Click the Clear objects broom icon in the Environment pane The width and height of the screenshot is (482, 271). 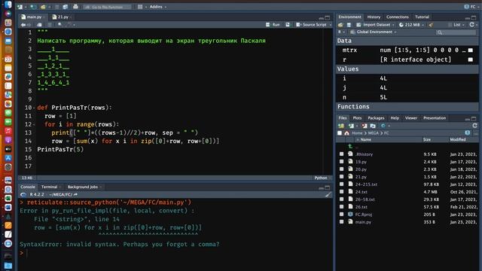pos(431,25)
